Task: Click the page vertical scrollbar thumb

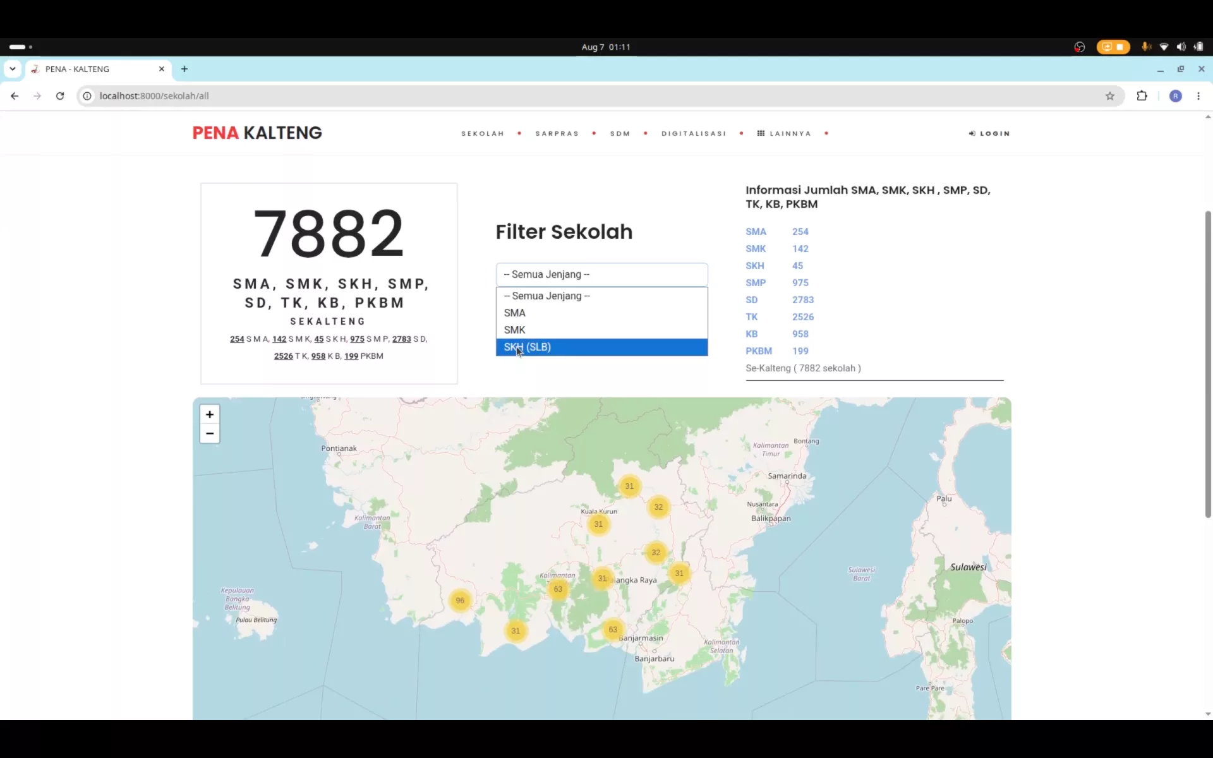Action: 1208,364
